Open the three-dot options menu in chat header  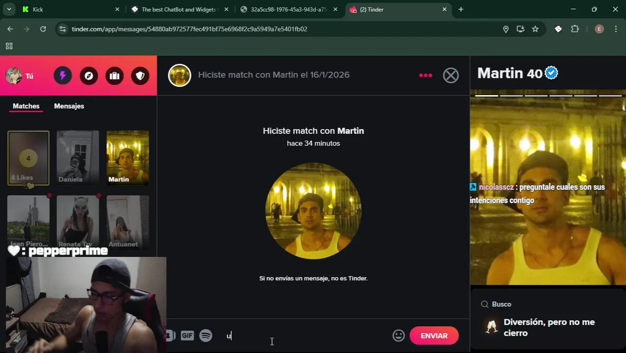(426, 75)
